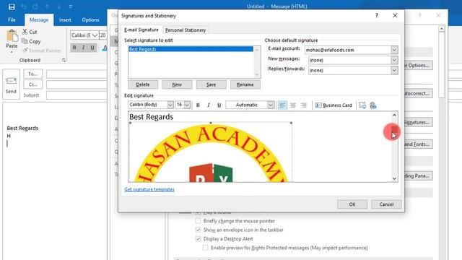Toggle Briefly change the mouse pointer checkbox
Image resolution: width=462 pixels, height=260 pixels.
coord(198,221)
